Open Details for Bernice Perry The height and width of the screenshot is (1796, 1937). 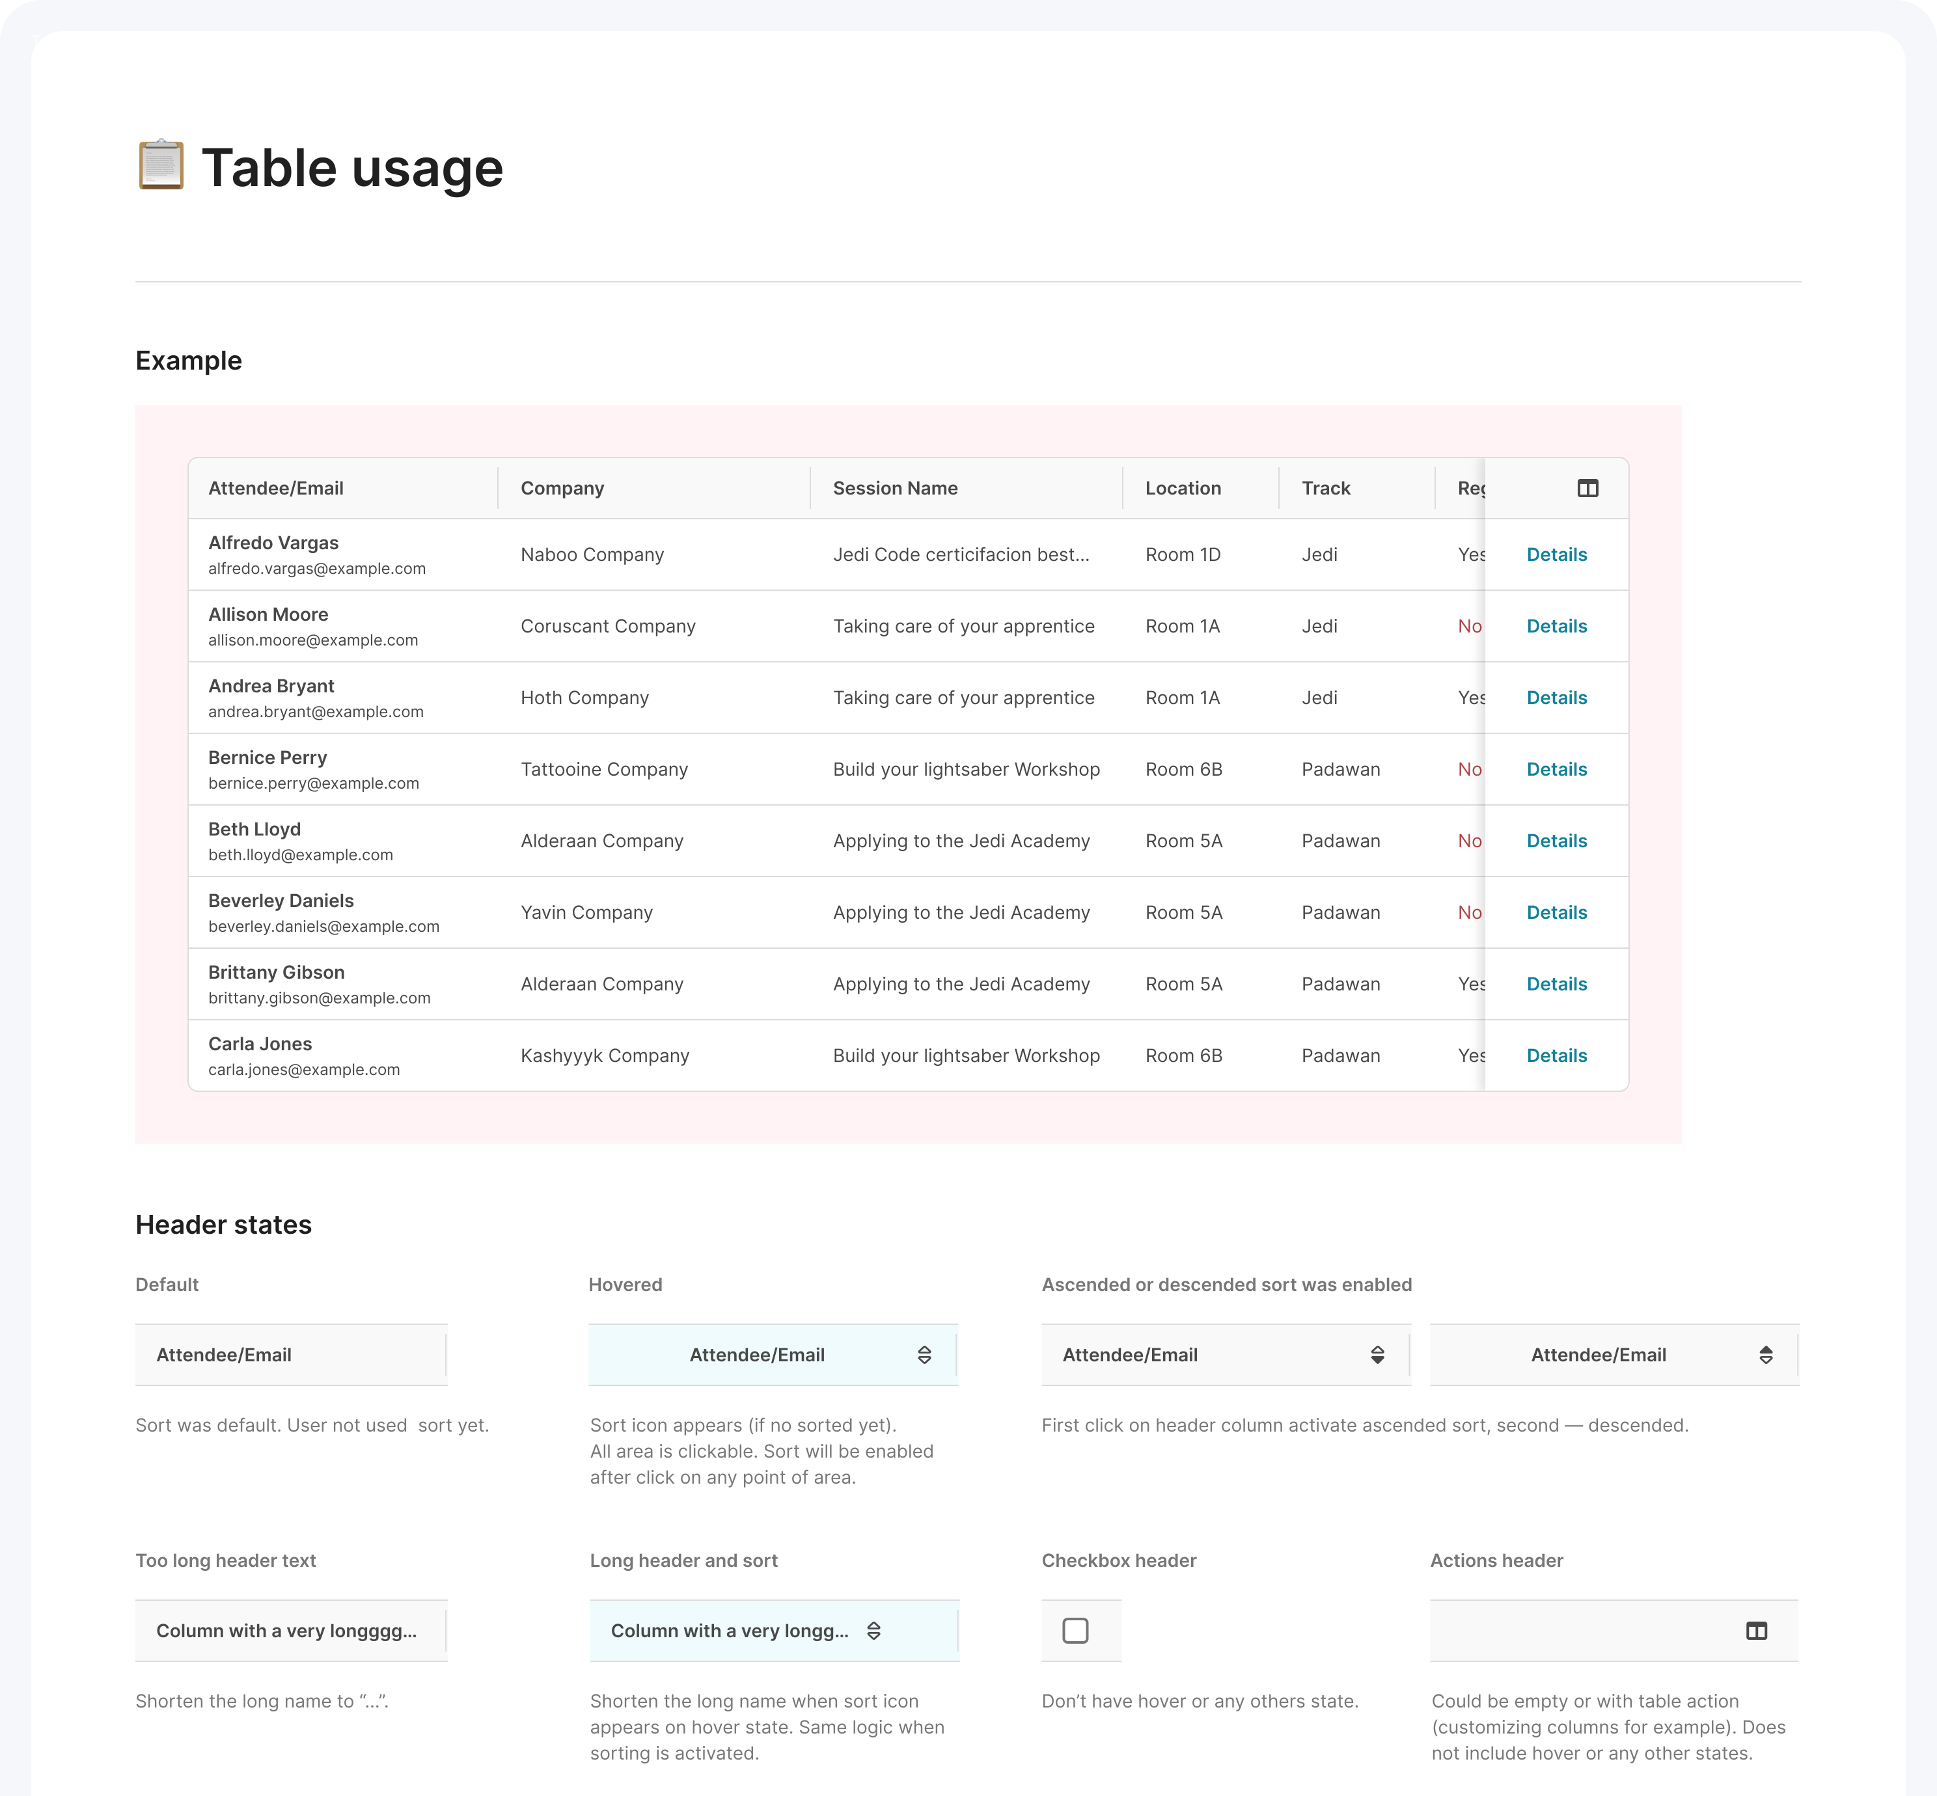click(x=1556, y=770)
